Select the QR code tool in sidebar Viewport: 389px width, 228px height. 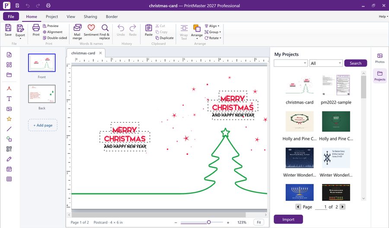pyautogui.click(x=9, y=149)
